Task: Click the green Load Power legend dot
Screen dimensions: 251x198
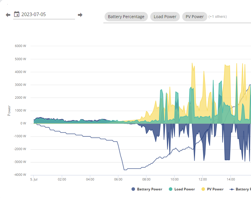Action: pyautogui.click(x=171, y=189)
